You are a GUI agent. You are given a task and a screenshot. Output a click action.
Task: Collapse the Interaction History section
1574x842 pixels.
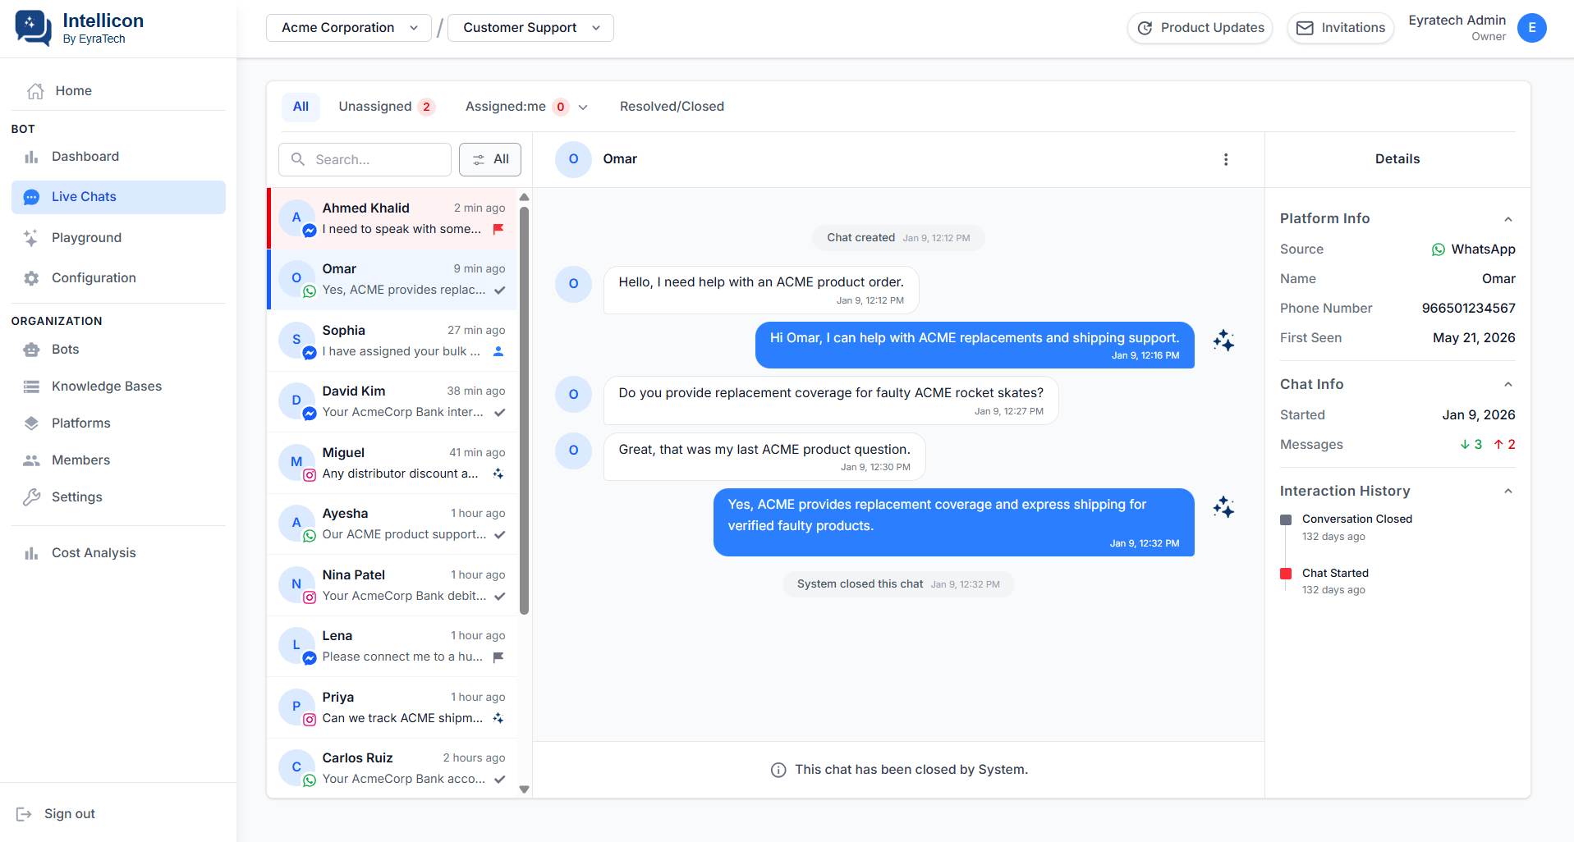coord(1508,492)
